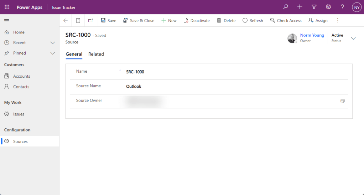Expand the Pinned section chevron

point(53,53)
